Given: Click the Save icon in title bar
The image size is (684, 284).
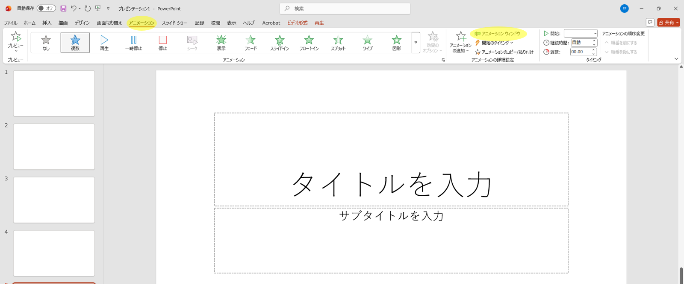Looking at the screenshot, I should (x=63, y=9).
